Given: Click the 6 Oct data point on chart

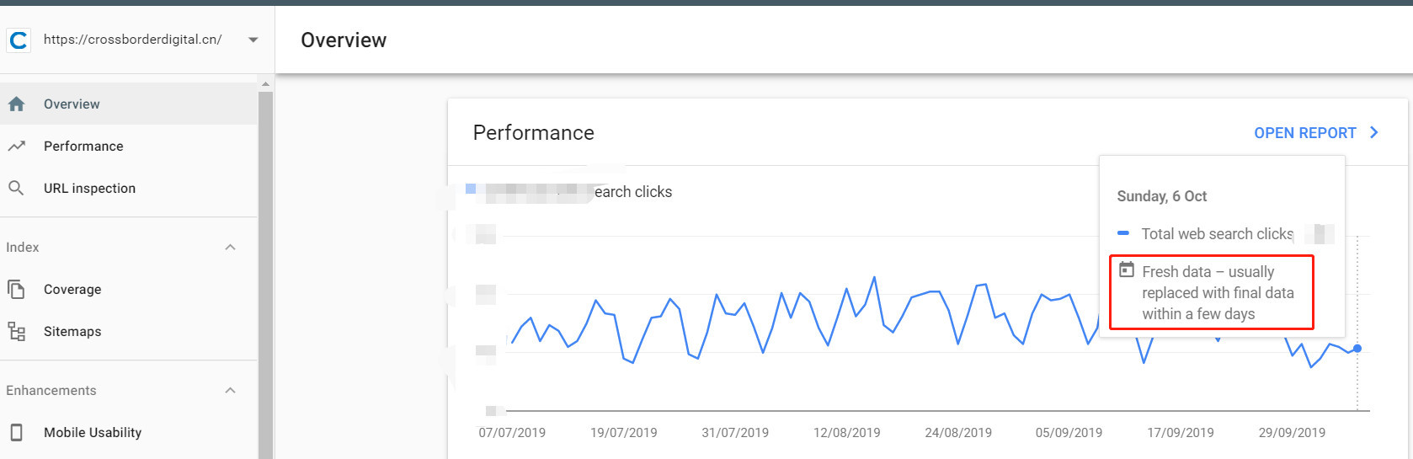Looking at the screenshot, I should (x=1357, y=349).
